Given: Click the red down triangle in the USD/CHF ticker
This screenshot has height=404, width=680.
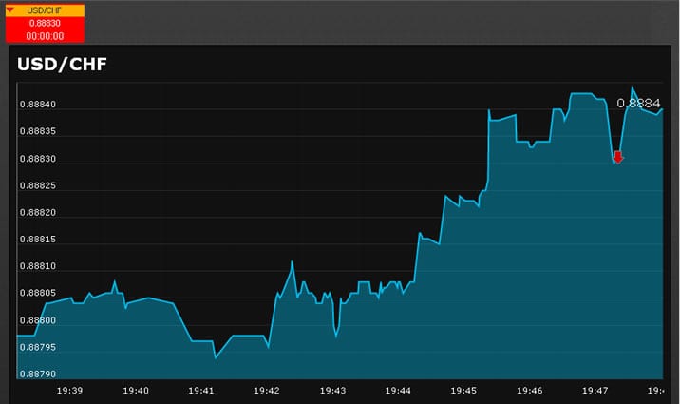Looking at the screenshot, I should (10, 10).
